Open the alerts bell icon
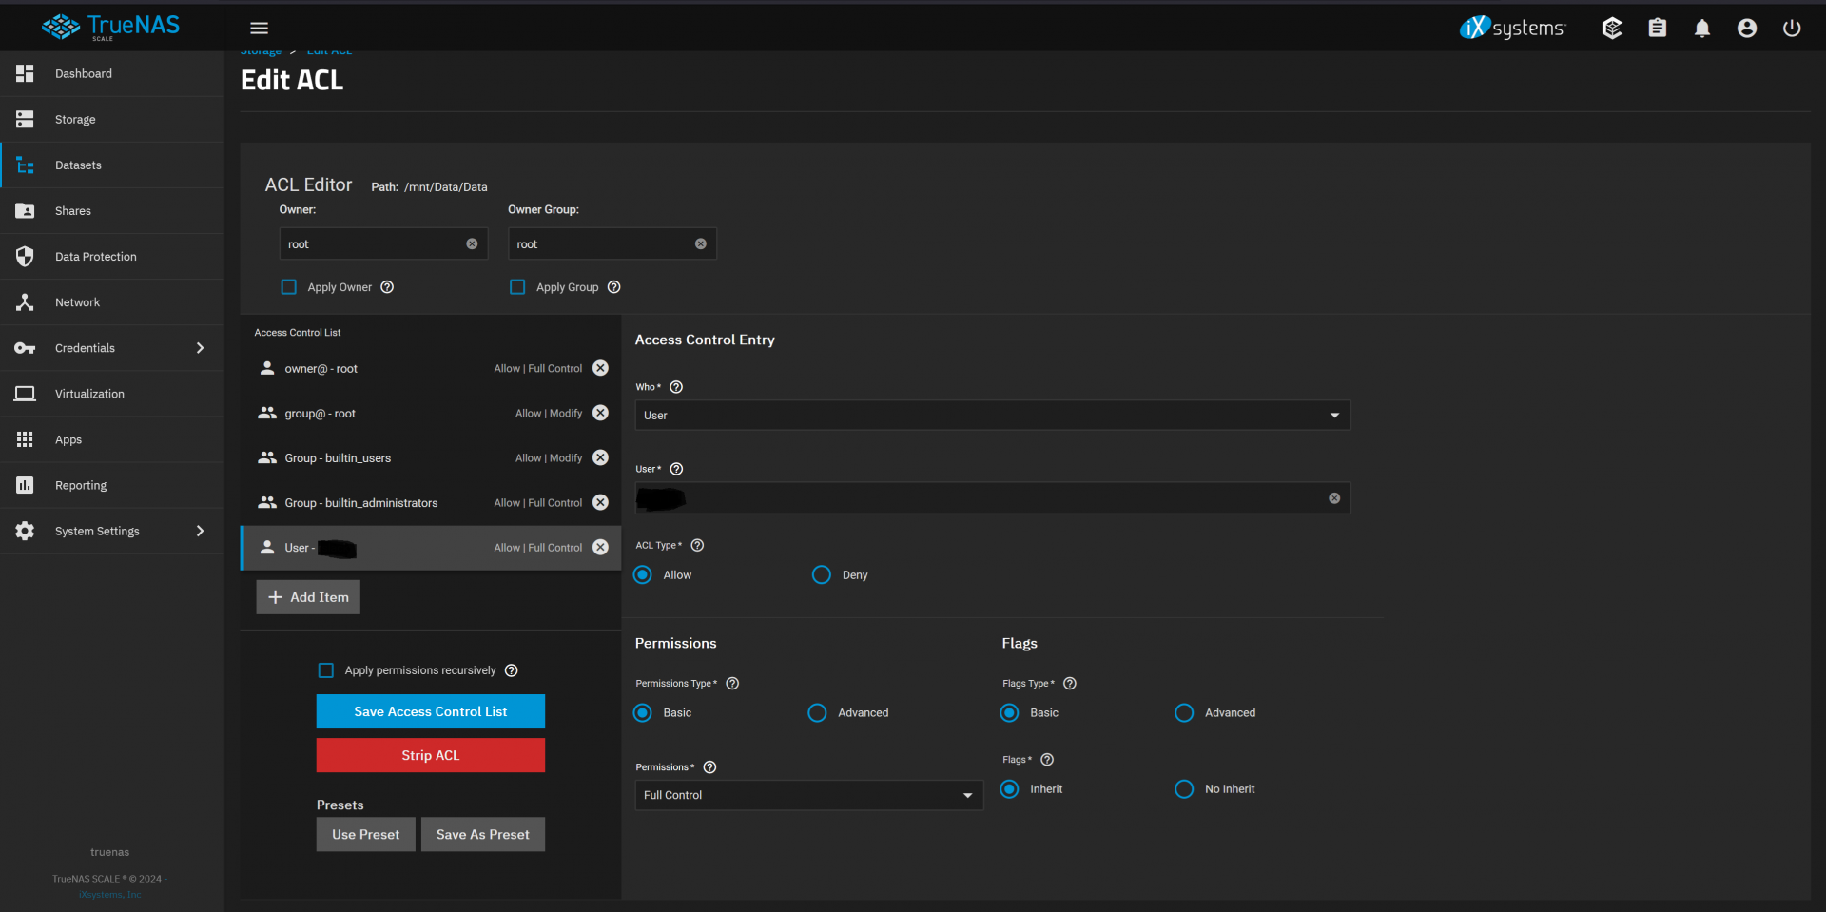The width and height of the screenshot is (1826, 912). coord(1701,29)
